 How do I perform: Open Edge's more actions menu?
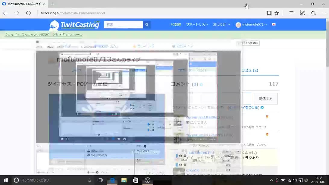(324, 13)
